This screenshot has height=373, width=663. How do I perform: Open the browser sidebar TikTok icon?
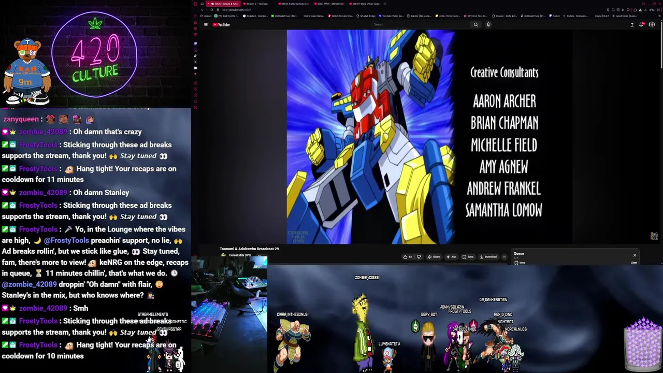point(195,55)
